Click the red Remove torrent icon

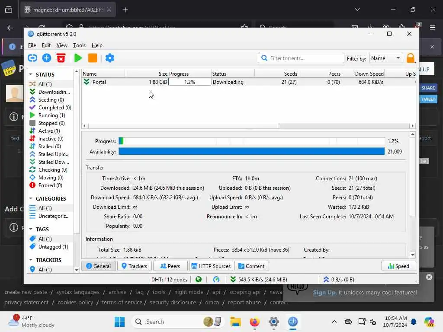(61, 58)
